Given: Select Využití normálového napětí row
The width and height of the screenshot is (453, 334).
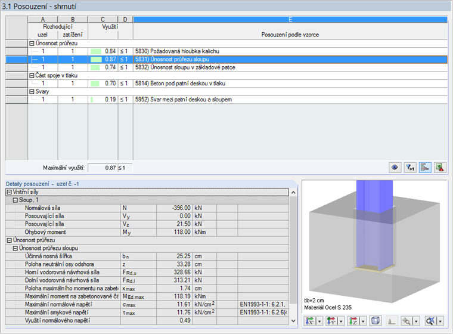Looking at the screenshot, I should [x=147, y=321].
